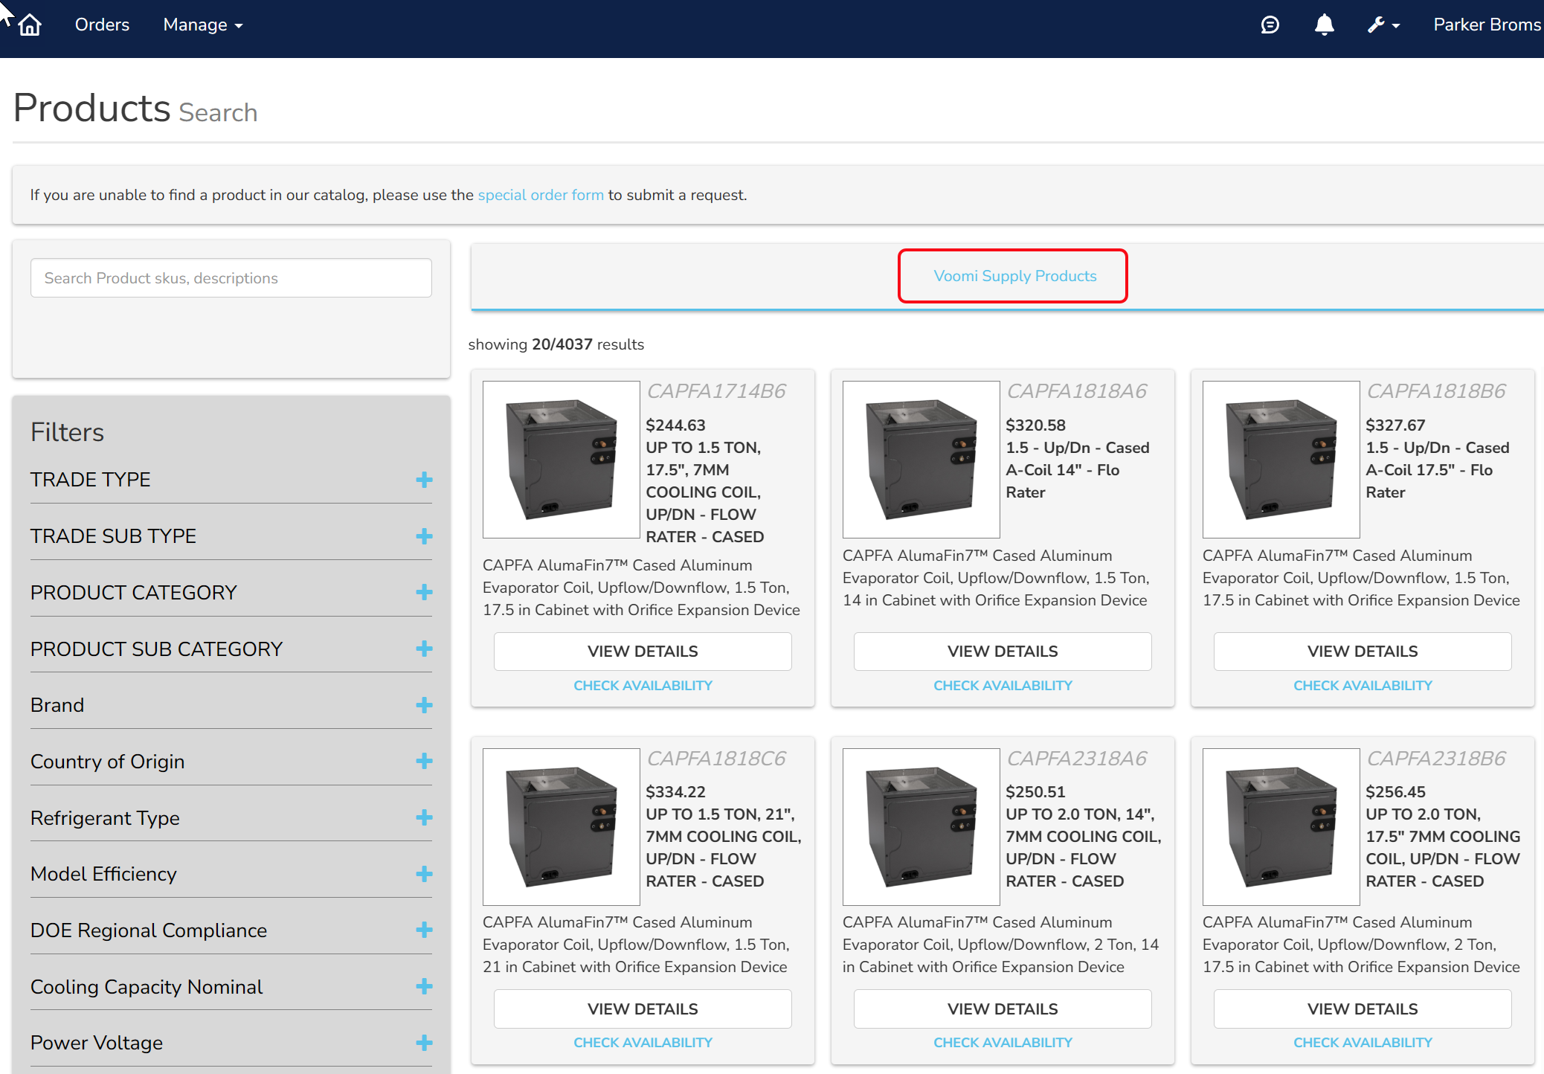Expand the DOE Regional Compliance filter
This screenshot has width=1544, height=1074.
click(424, 930)
